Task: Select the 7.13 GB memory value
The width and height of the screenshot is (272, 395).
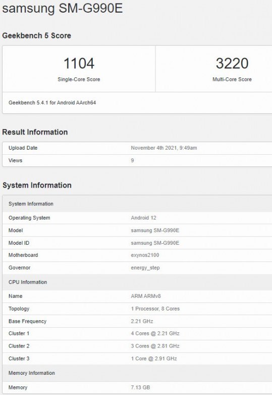Action: [x=140, y=387]
